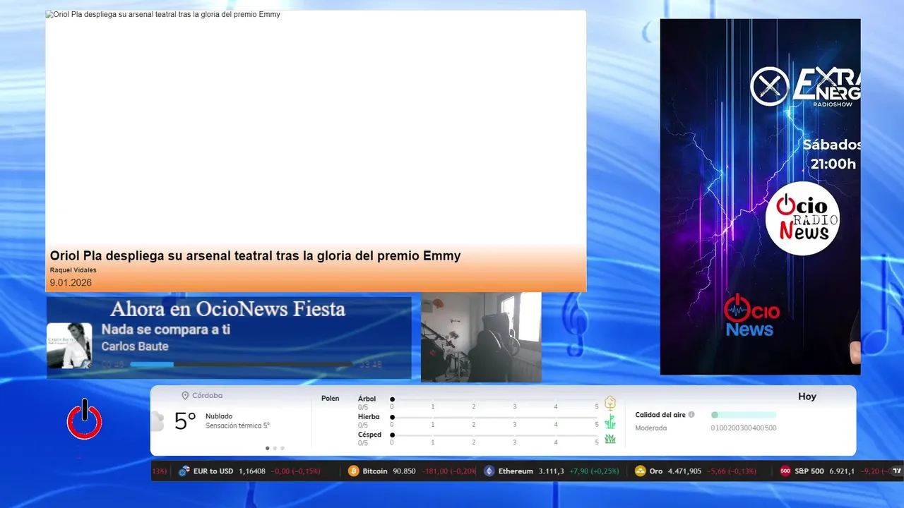The image size is (904, 508).
Task: Open the Calidad del aire info icon
Action: (691, 415)
